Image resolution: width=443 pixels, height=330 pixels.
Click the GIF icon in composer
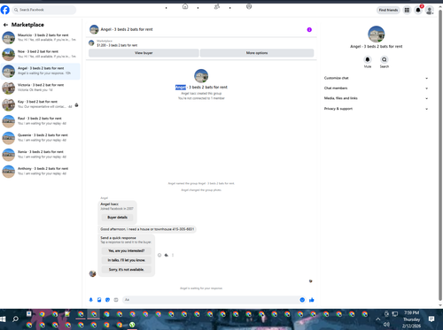point(116,300)
